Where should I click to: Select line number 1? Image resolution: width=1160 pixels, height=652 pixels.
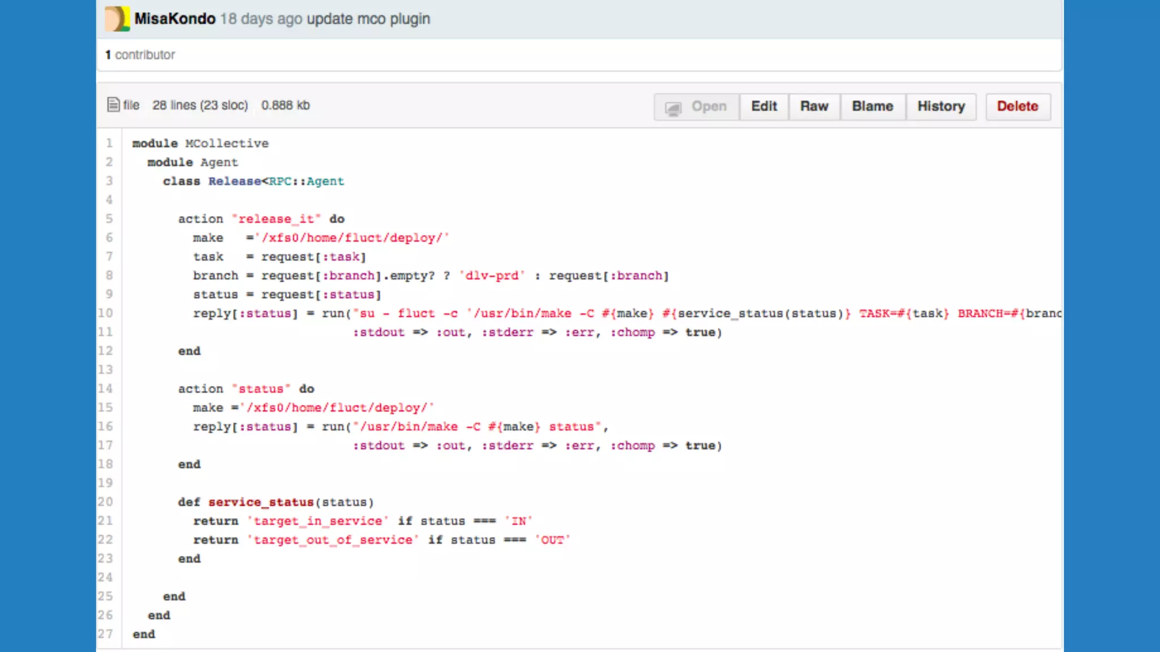click(x=109, y=143)
